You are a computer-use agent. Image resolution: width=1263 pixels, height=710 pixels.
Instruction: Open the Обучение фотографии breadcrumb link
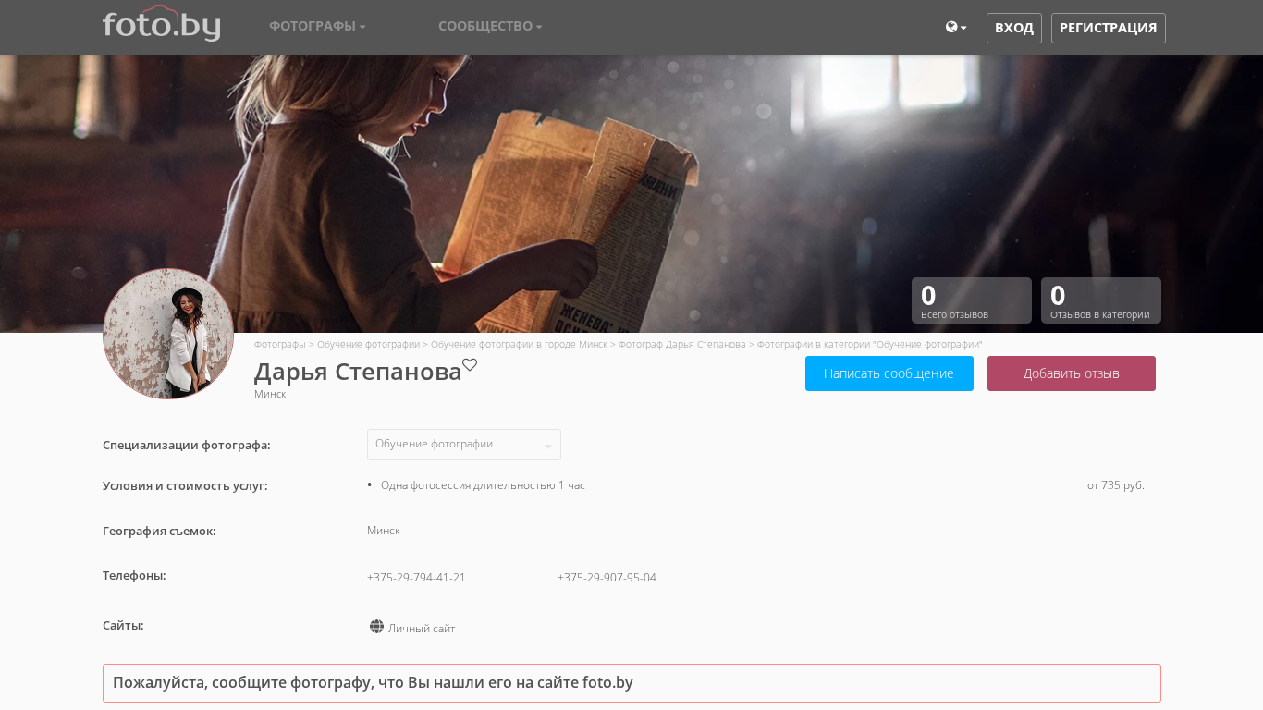[x=368, y=344]
